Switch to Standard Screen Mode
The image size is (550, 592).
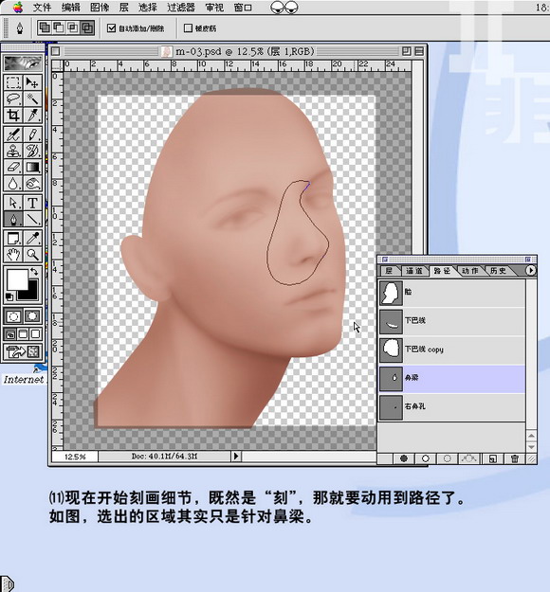[10, 333]
